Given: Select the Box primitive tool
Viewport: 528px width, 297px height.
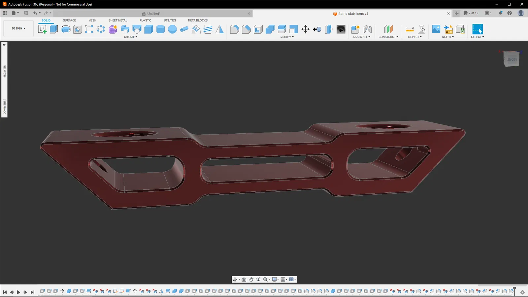Looking at the screenshot, I should click(x=148, y=29).
